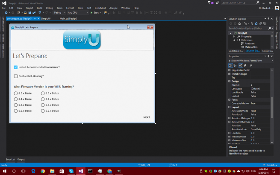Screen dimensions: 280x175
Task: Uncheck Install Recommended Homebrew checkbox
Action: click(16, 67)
